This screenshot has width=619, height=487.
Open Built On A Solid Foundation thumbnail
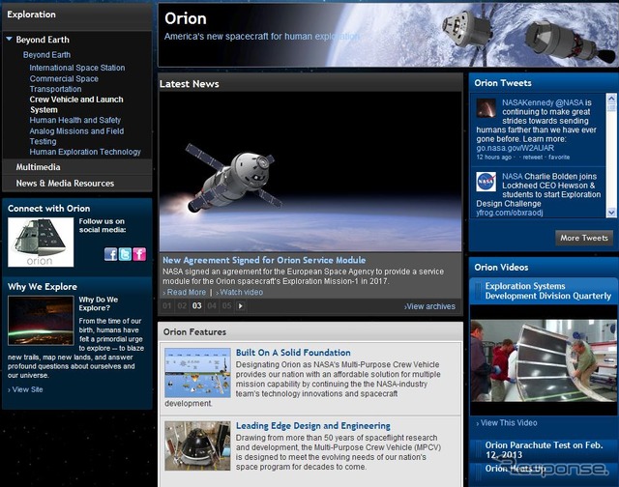(197, 373)
